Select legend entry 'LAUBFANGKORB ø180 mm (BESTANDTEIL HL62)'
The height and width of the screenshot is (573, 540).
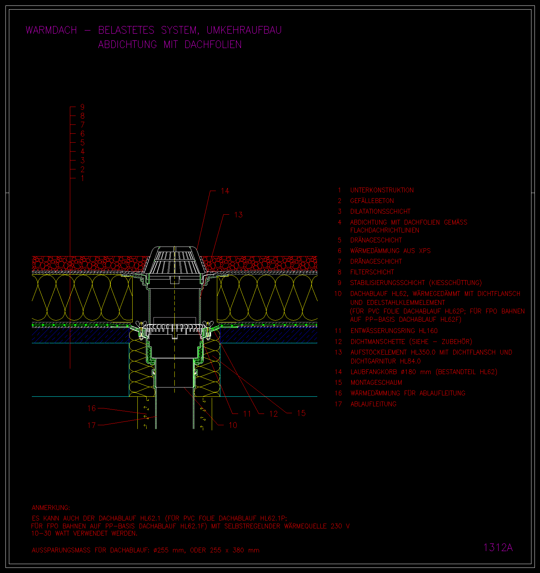(x=424, y=372)
